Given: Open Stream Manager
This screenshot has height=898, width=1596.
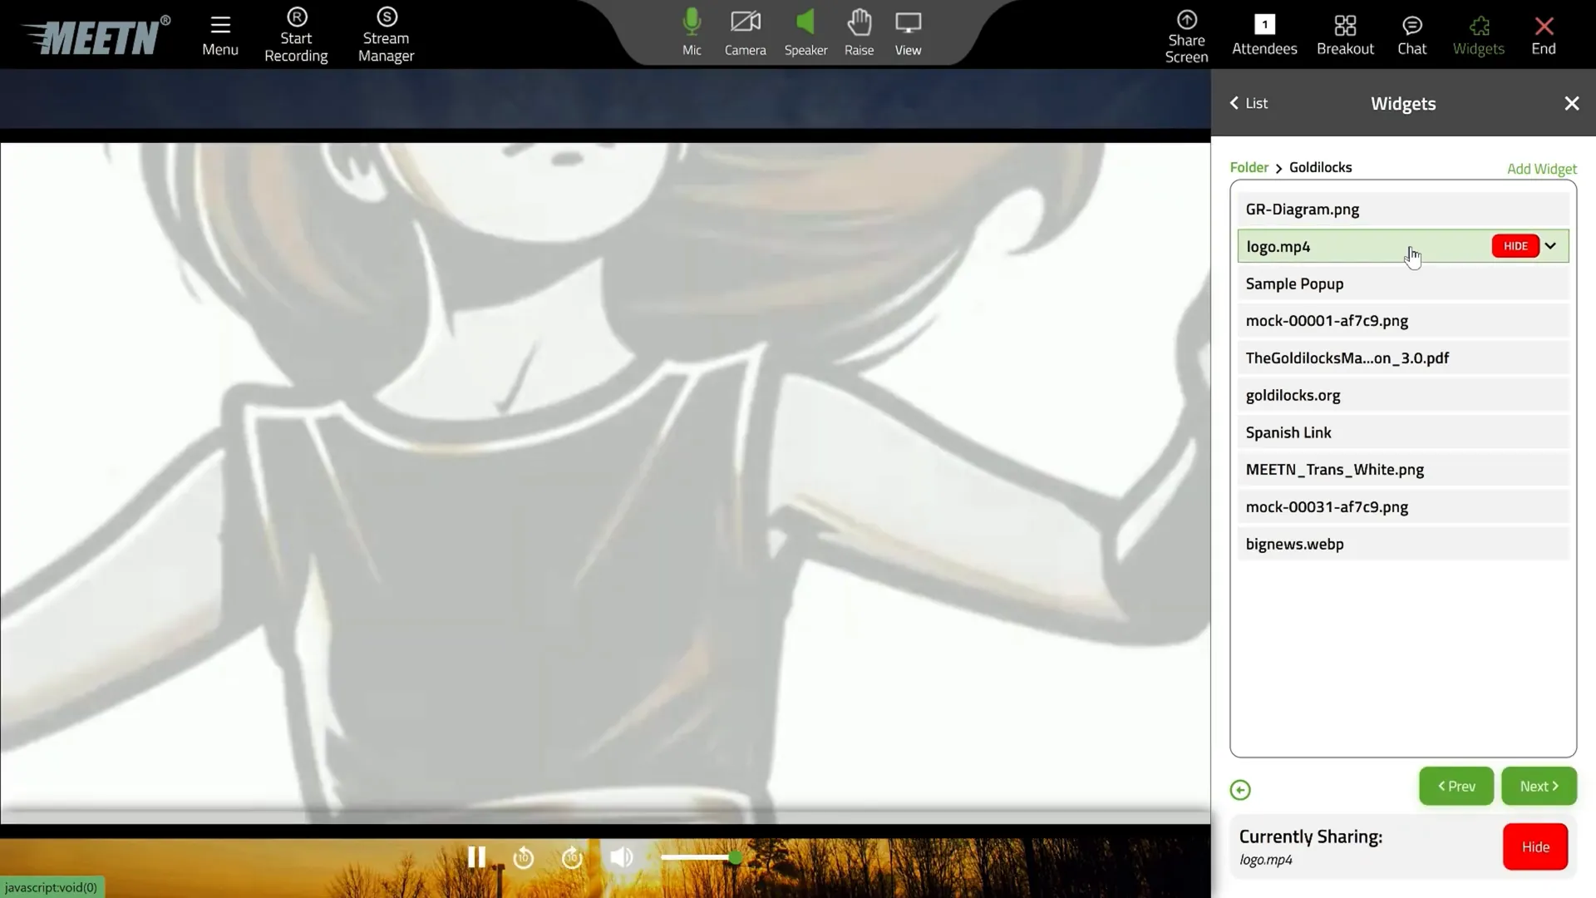Looking at the screenshot, I should pyautogui.click(x=386, y=36).
